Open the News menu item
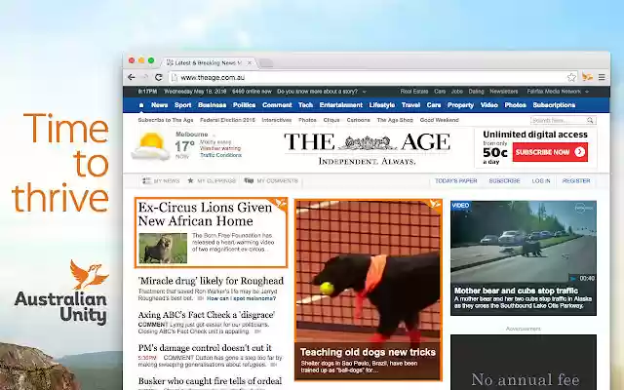Viewport: 624px width, 390px height. tap(159, 105)
